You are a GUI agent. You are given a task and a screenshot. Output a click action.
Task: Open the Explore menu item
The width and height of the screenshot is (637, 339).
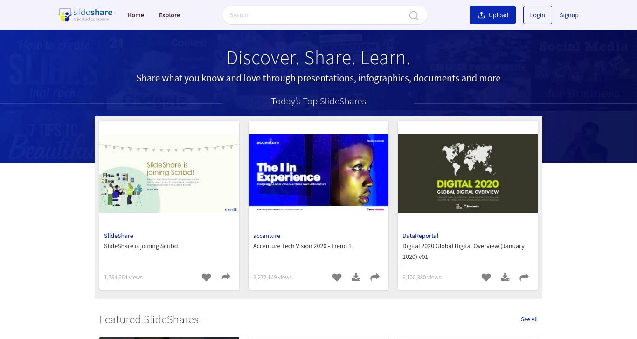click(169, 15)
